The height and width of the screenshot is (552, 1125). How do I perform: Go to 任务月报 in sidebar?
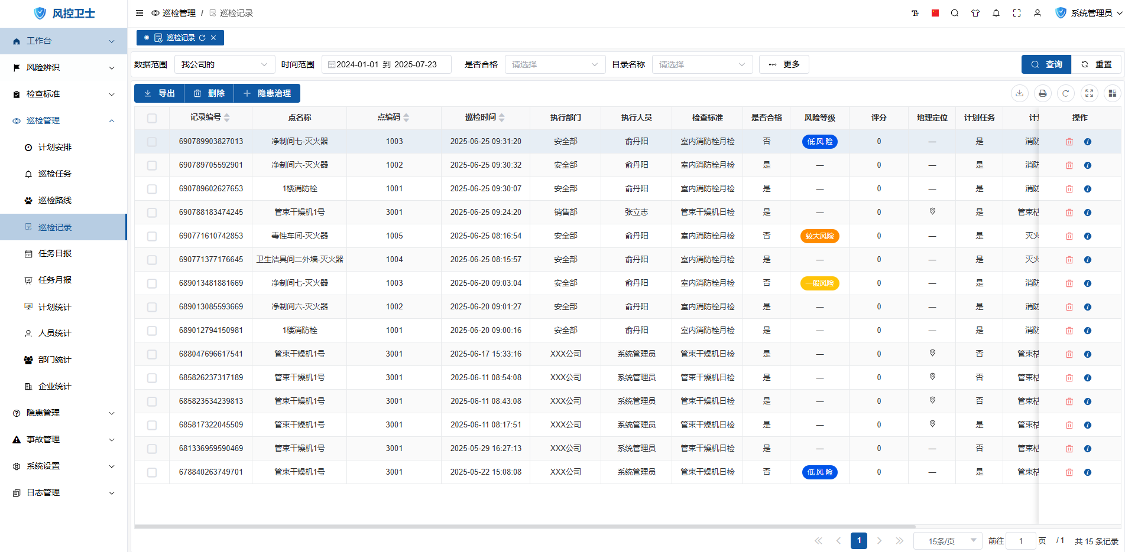pyautogui.click(x=54, y=280)
